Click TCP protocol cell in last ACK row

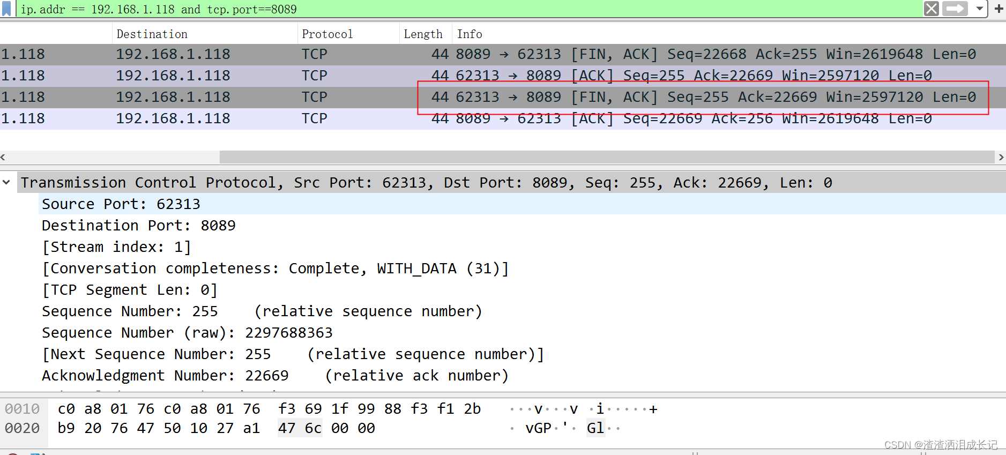click(x=315, y=118)
